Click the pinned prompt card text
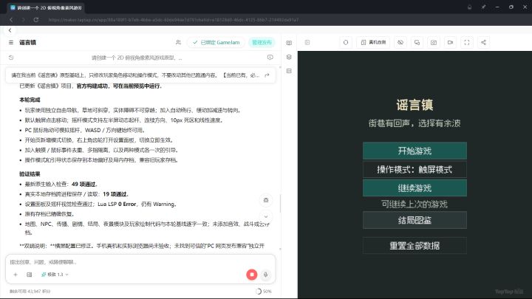This screenshot has width=532, height=299. (135, 75)
